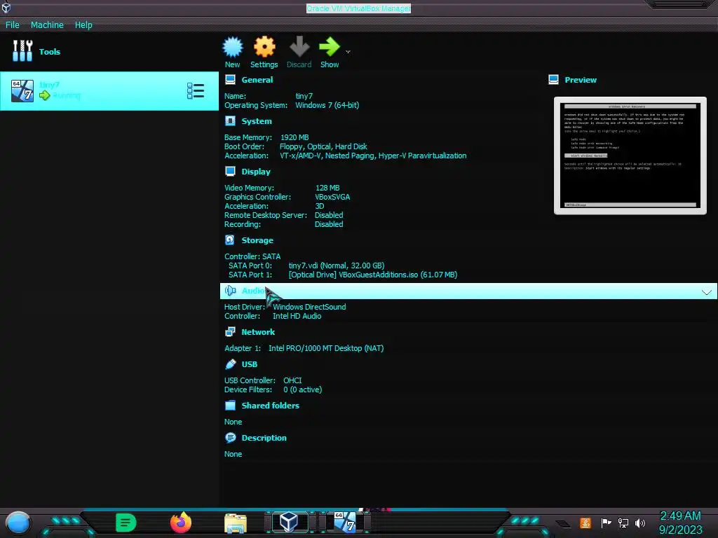Viewport: 718px width, 538px height.
Task: Click the Action Center flag tray icon
Action: (607, 523)
